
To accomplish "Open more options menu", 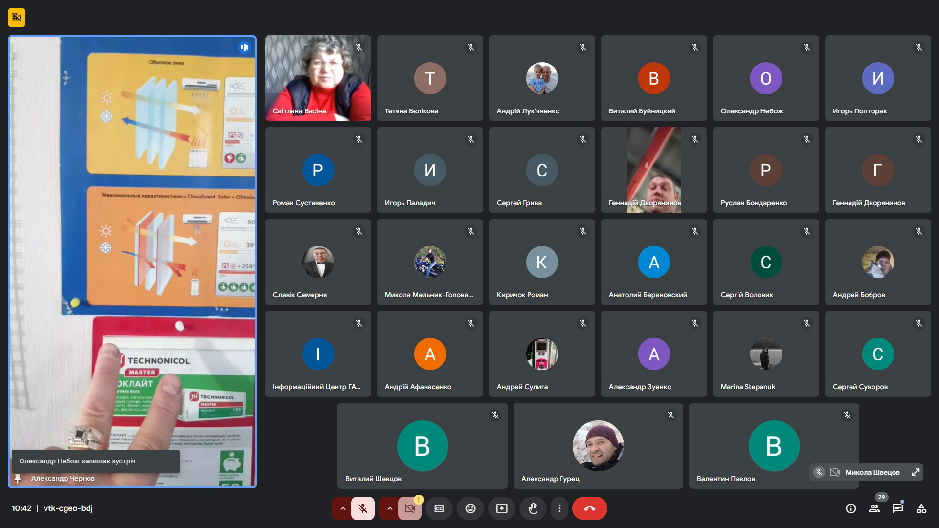I will tap(559, 508).
